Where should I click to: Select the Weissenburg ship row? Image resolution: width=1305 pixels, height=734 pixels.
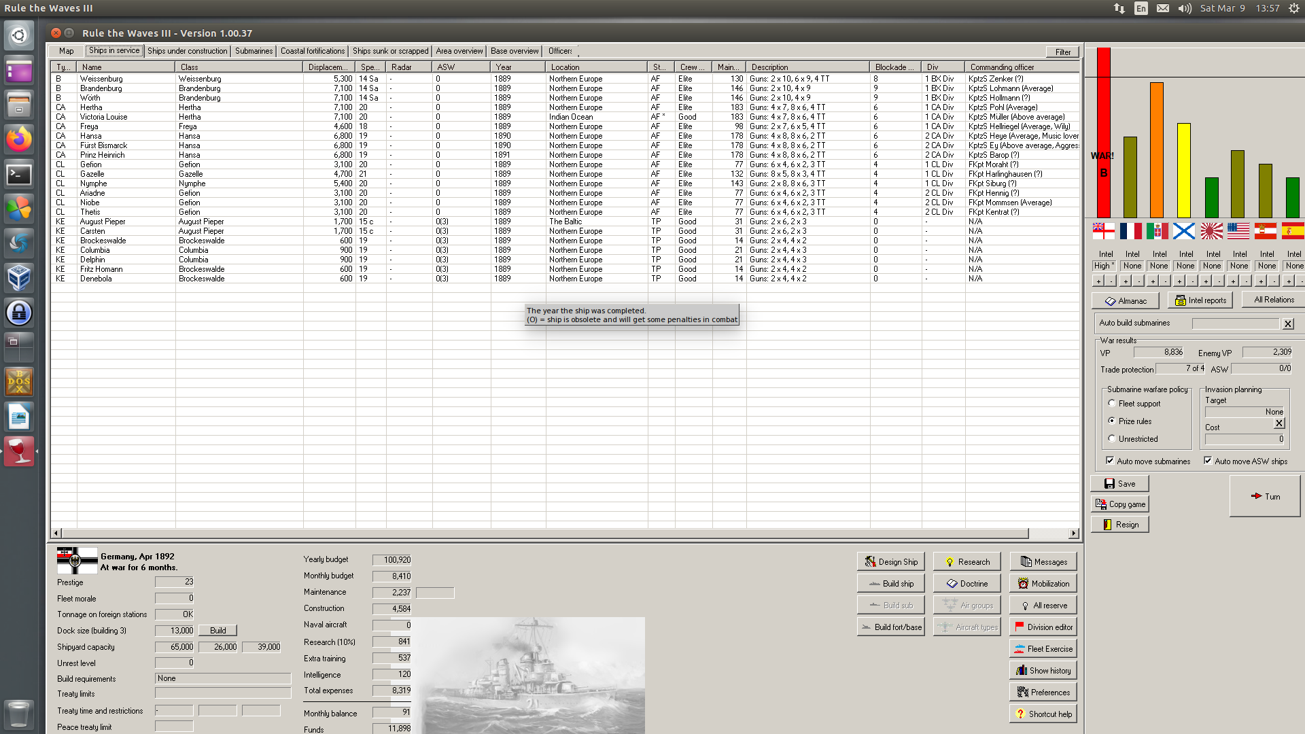pyautogui.click(x=565, y=79)
